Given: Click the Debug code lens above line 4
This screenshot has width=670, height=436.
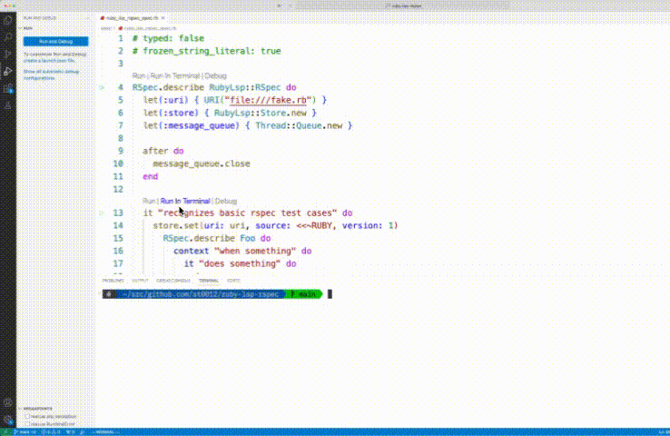Looking at the screenshot, I should coord(216,75).
